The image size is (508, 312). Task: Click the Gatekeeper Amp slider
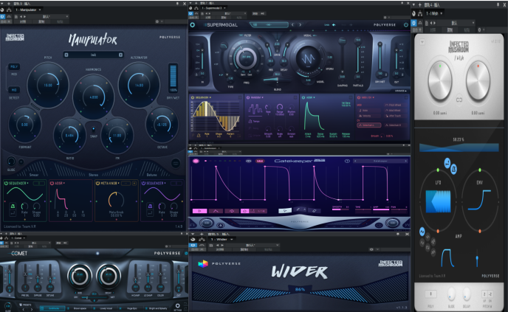381,209
